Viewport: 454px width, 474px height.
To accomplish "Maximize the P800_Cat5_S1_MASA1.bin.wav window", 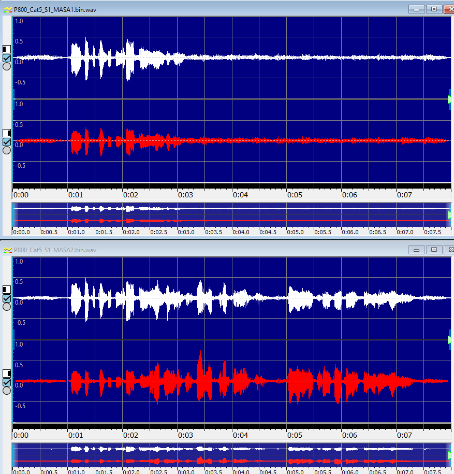I will point(434,9).
